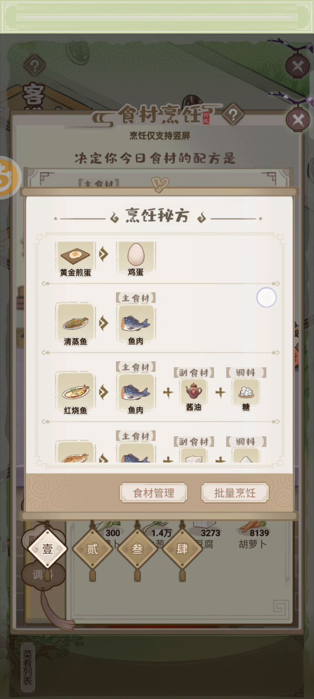Close the 食材烹饪 panel with X

click(298, 119)
